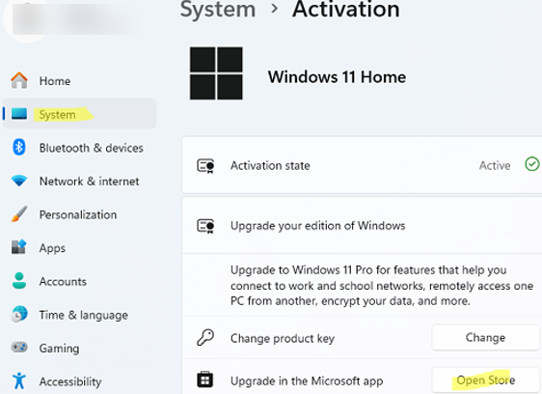Click the Upgrade to Windows 11 Pro description

[x=382, y=285]
